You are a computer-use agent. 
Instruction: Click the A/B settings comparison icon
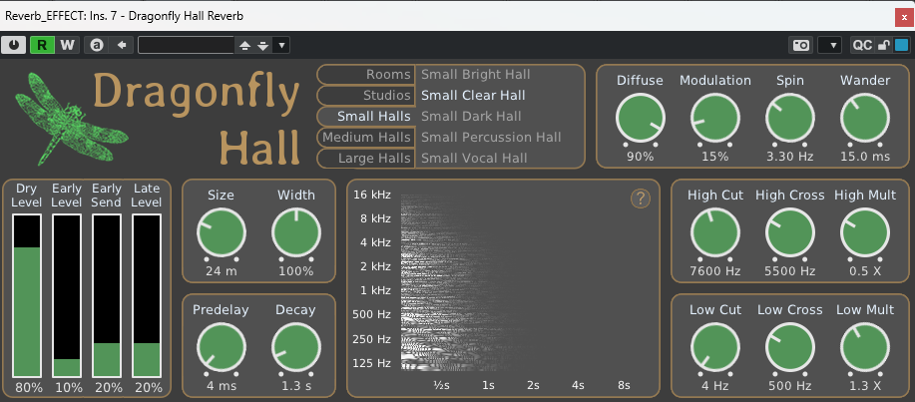[x=97, y=44]
